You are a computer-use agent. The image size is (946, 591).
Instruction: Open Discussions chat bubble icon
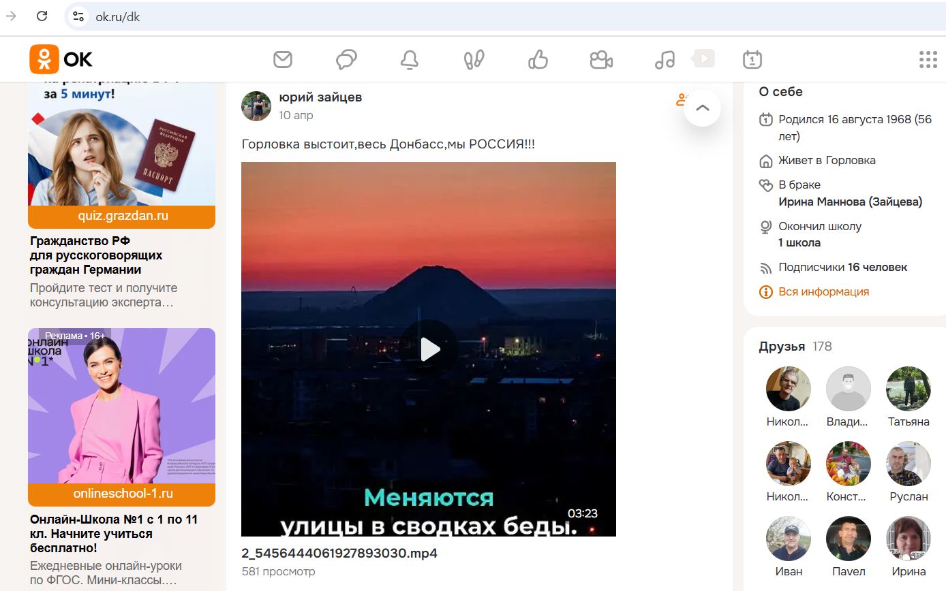click(346, 59)
